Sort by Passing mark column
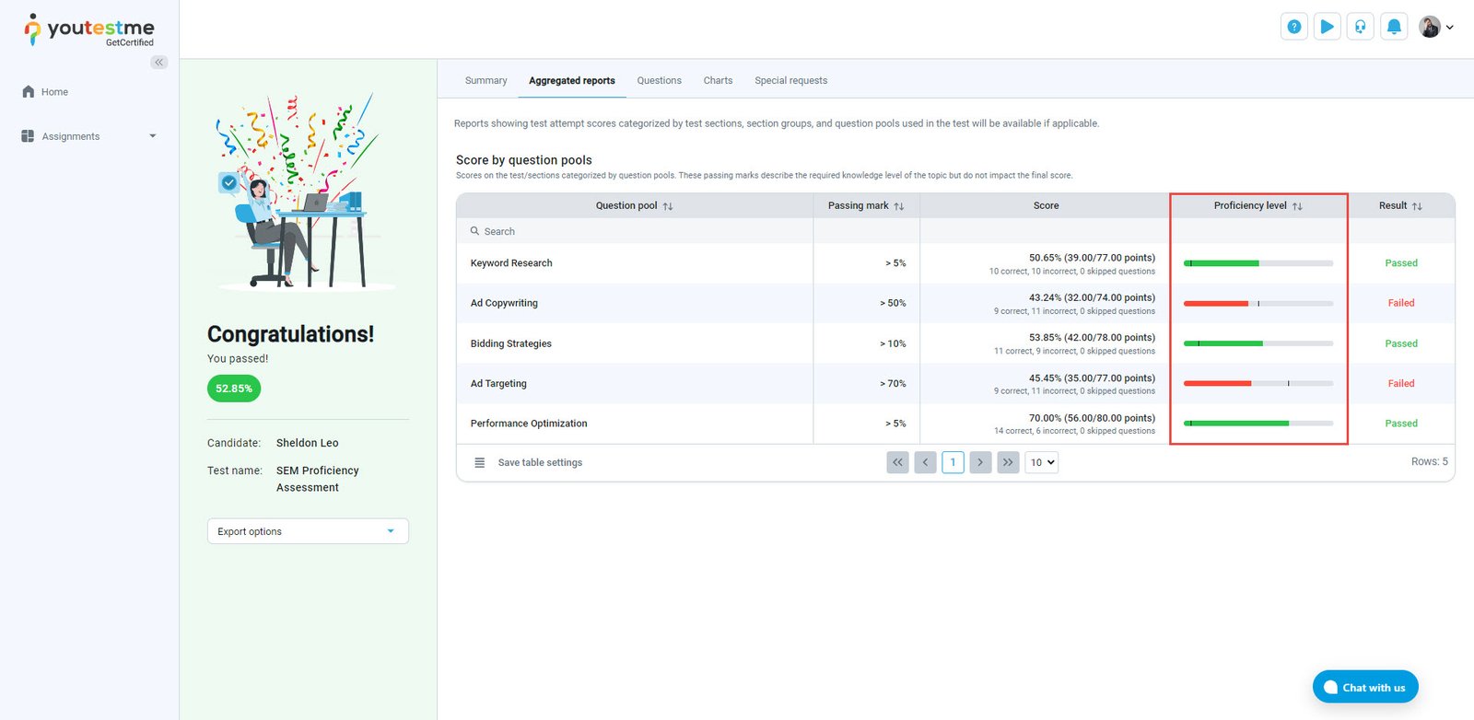The width and height of the screenshot is (1474, 720). click(x=899, y=206)
